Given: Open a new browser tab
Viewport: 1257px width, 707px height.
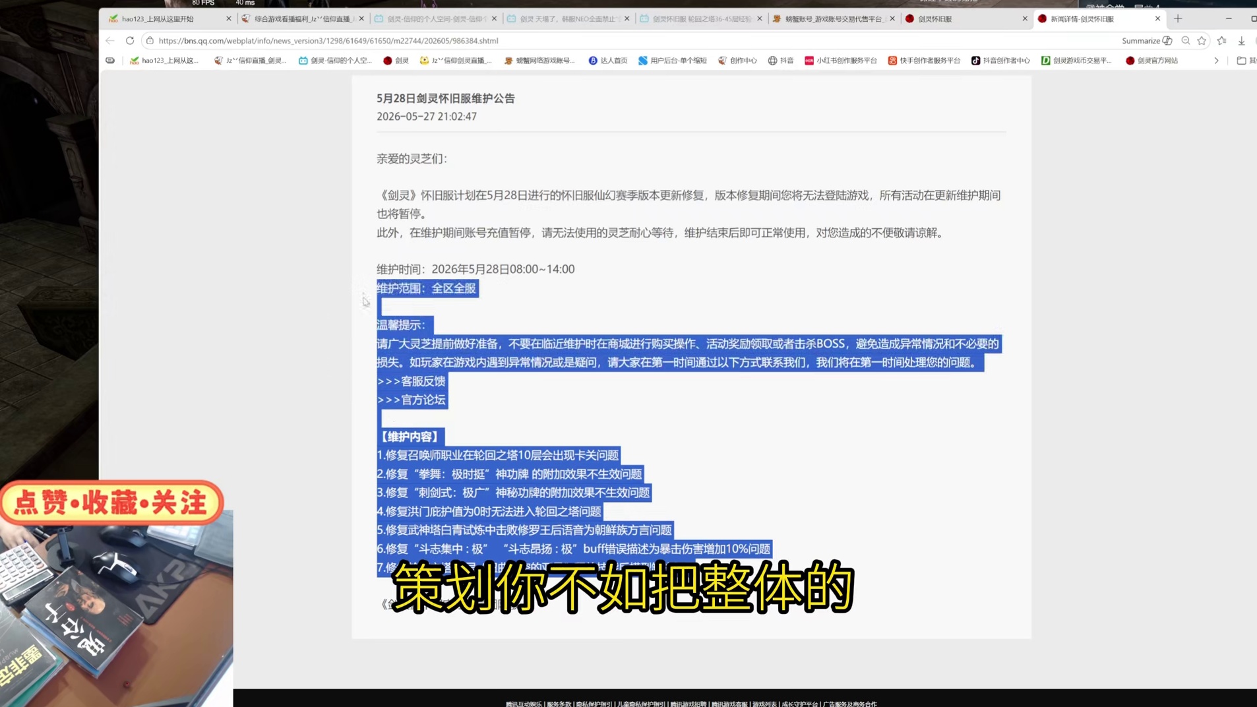Looking at the screenshot, I should point(1178,18).
